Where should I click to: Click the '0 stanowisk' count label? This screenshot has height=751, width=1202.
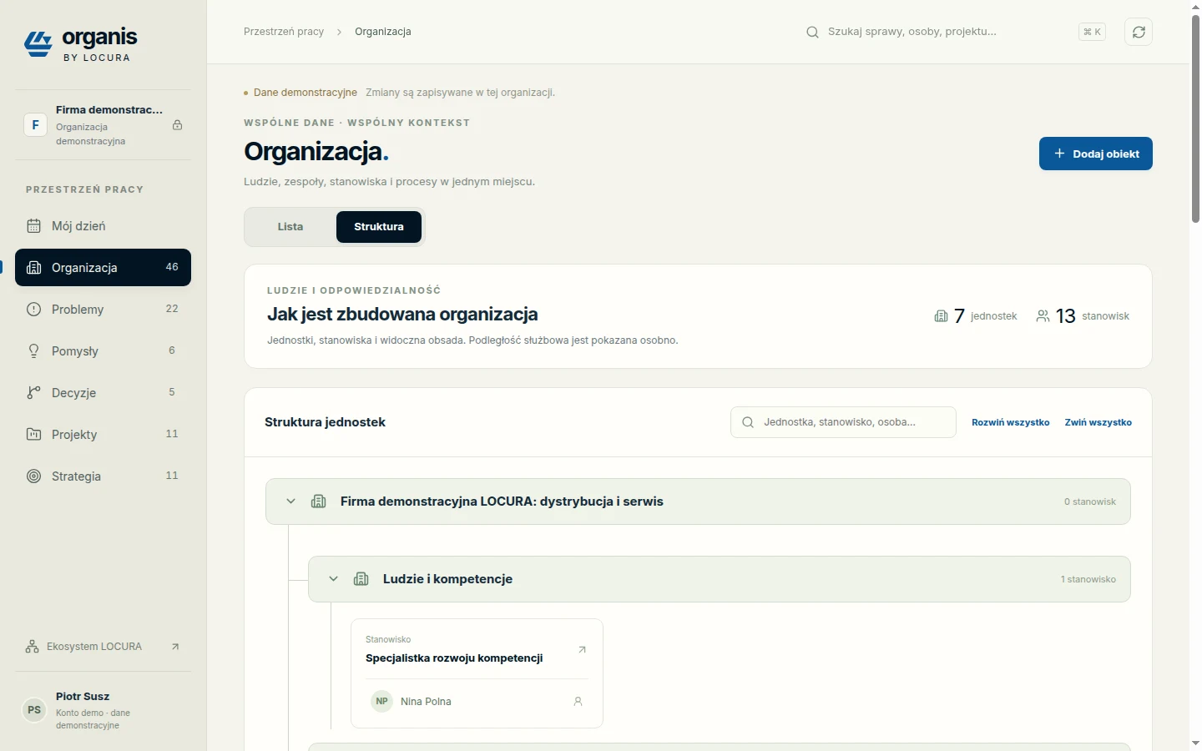(x=1089, y=502)
